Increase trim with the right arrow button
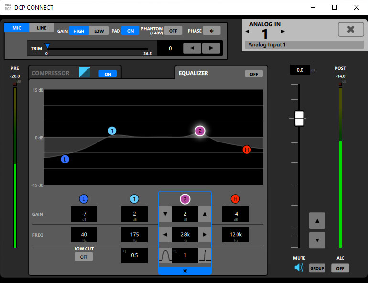 click(211, 48)
